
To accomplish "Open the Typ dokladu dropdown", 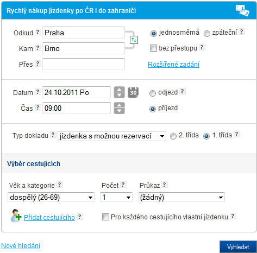I will point(112,136).
